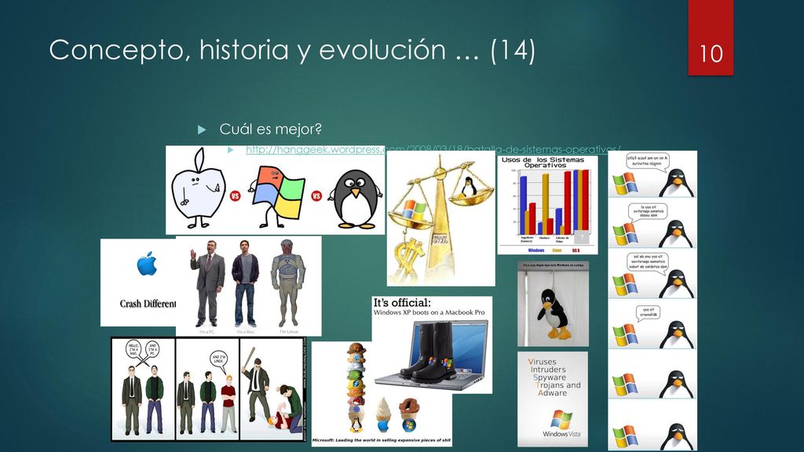
Task: Select the 'Usos de los Sistemas Operativos' chart
Action: [547, 205]
